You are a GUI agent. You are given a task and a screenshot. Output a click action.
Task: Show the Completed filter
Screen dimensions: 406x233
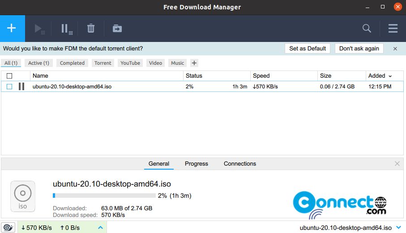pos(72,63)
